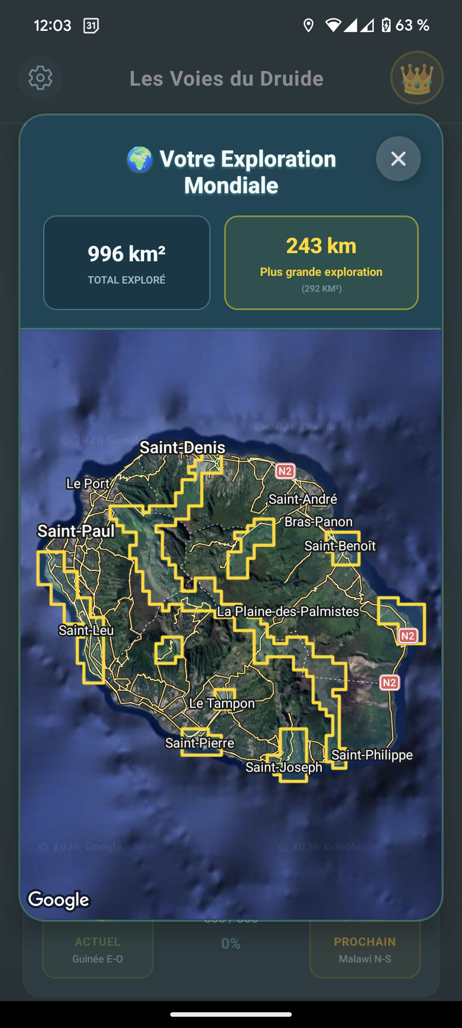Select the 996 km² Total Exploré card

127,263
